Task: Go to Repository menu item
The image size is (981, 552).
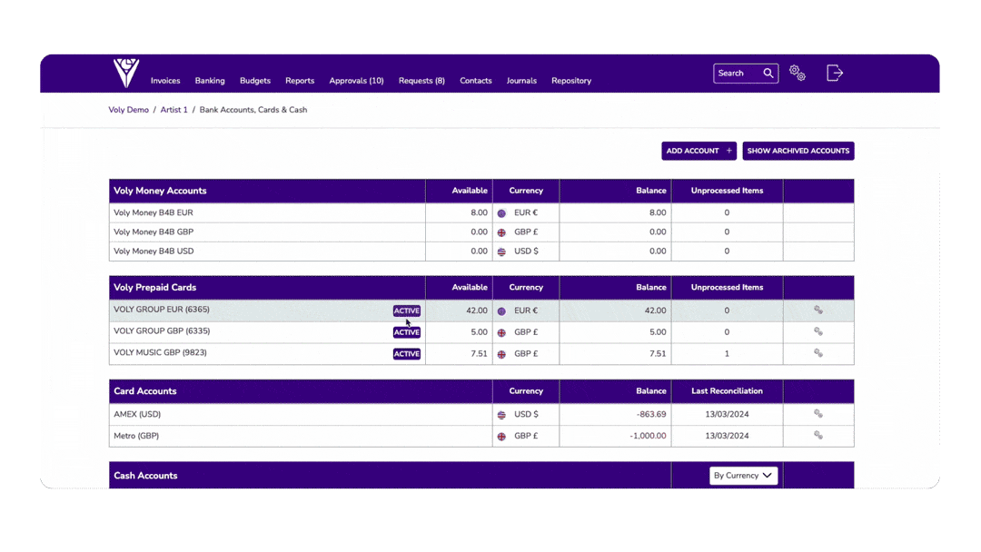Action: pos(571,81)
